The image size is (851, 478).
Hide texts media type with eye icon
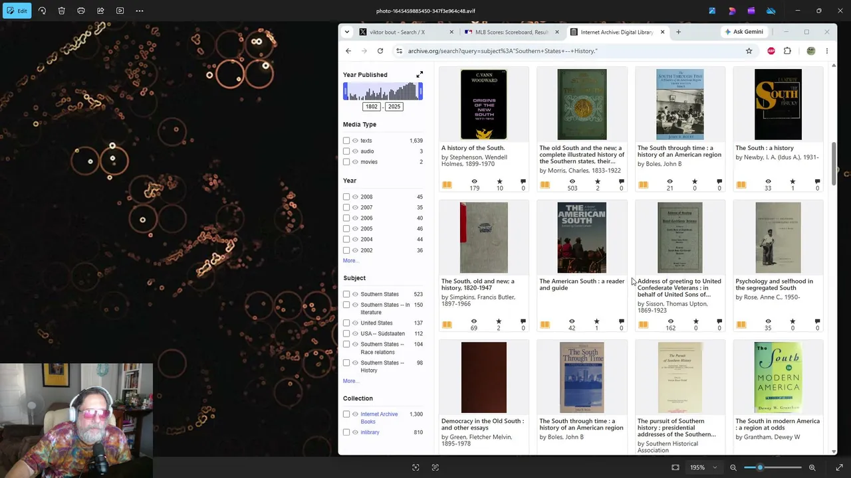pos(355,141)
